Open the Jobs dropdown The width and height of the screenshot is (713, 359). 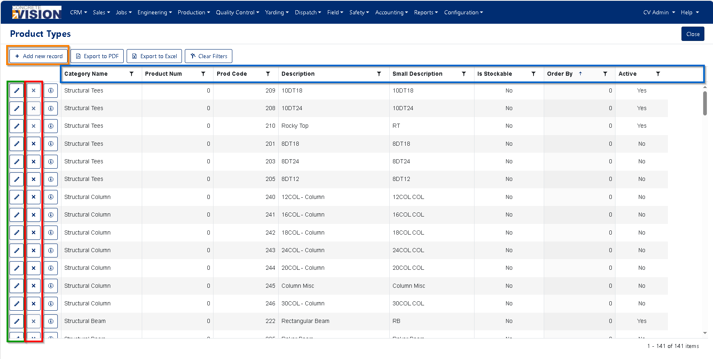pos(124,12)
